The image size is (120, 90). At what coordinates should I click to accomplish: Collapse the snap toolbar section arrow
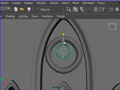[90, 9]
